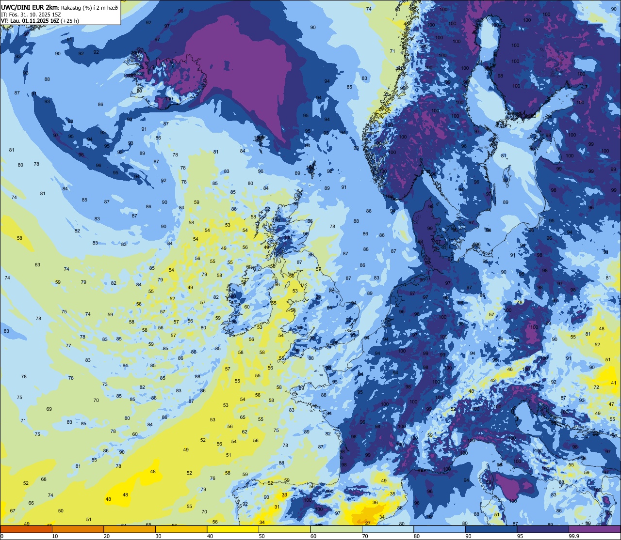Click the legend segment between 90 and 95
This screenshot has height=540, width=621.
click(491, 529)
